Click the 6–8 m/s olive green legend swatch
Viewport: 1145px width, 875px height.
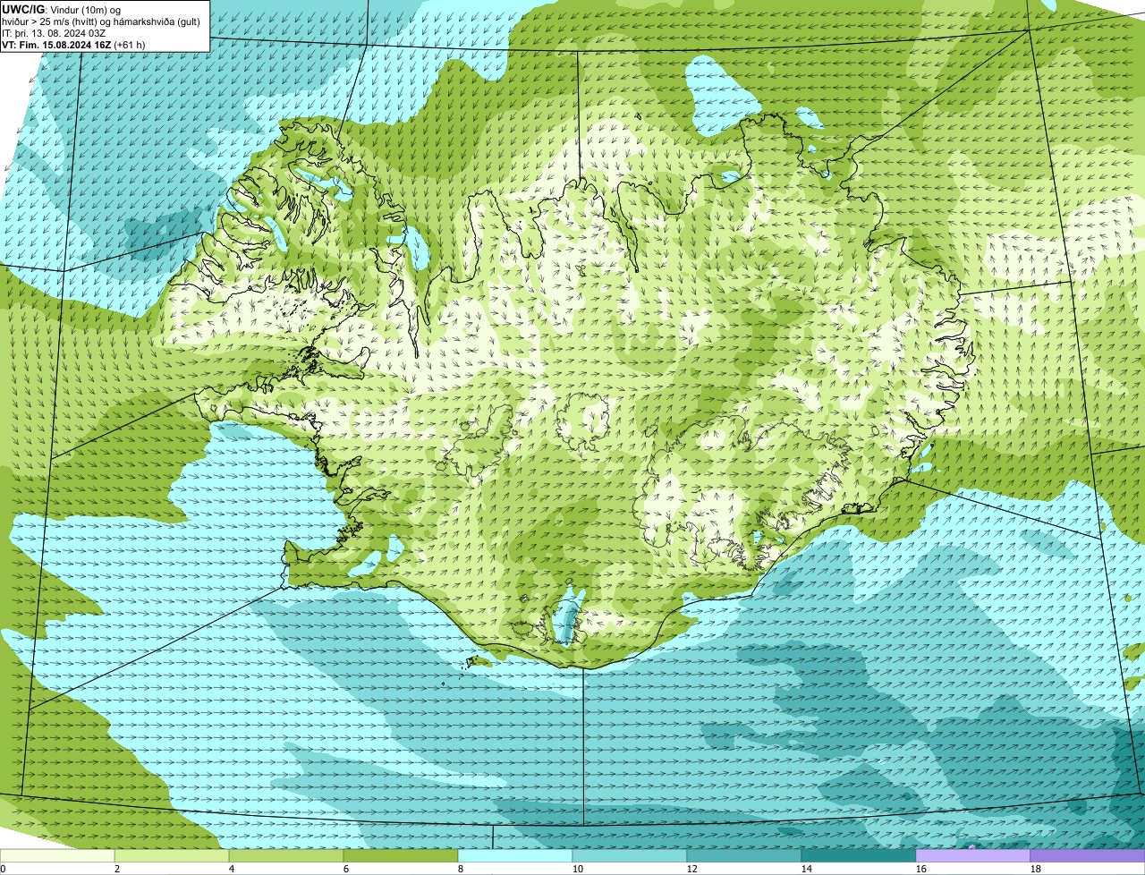[x=401, y=855]
